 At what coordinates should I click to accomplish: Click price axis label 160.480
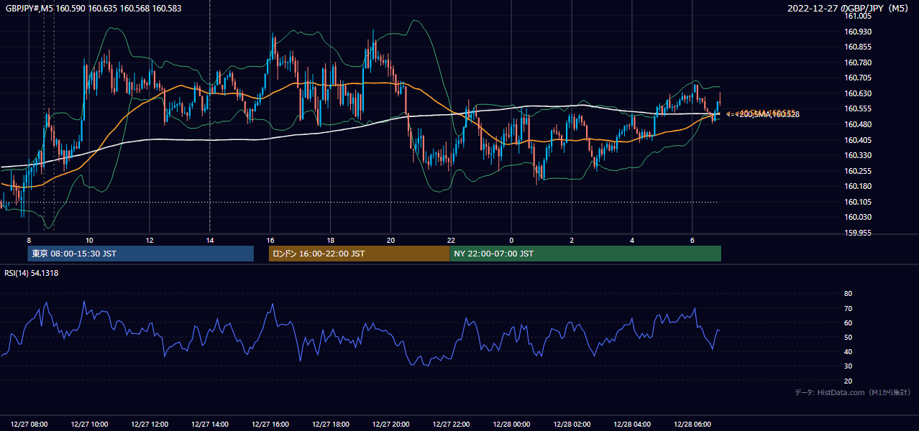coord(858,124)
